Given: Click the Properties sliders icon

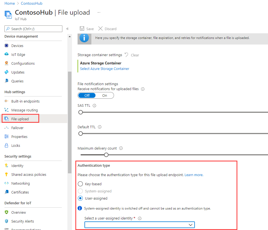Looking at the screenshot, I should tap(7, 136).
